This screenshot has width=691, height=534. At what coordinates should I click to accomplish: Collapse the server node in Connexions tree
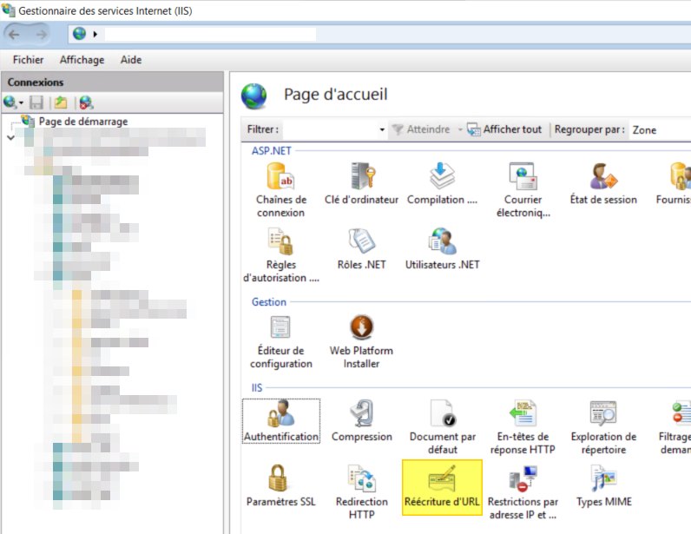(11, 137)
